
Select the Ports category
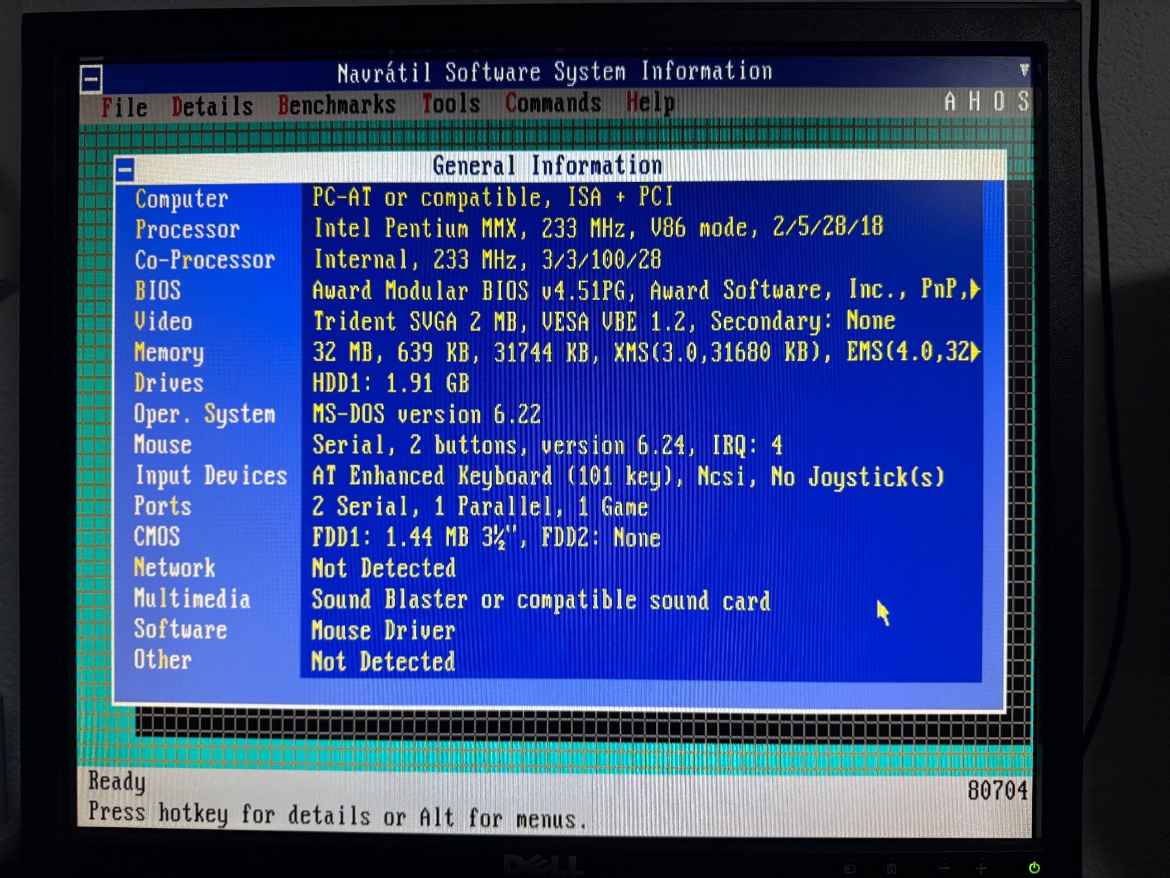pyautogui.click(x=162, y=506)
